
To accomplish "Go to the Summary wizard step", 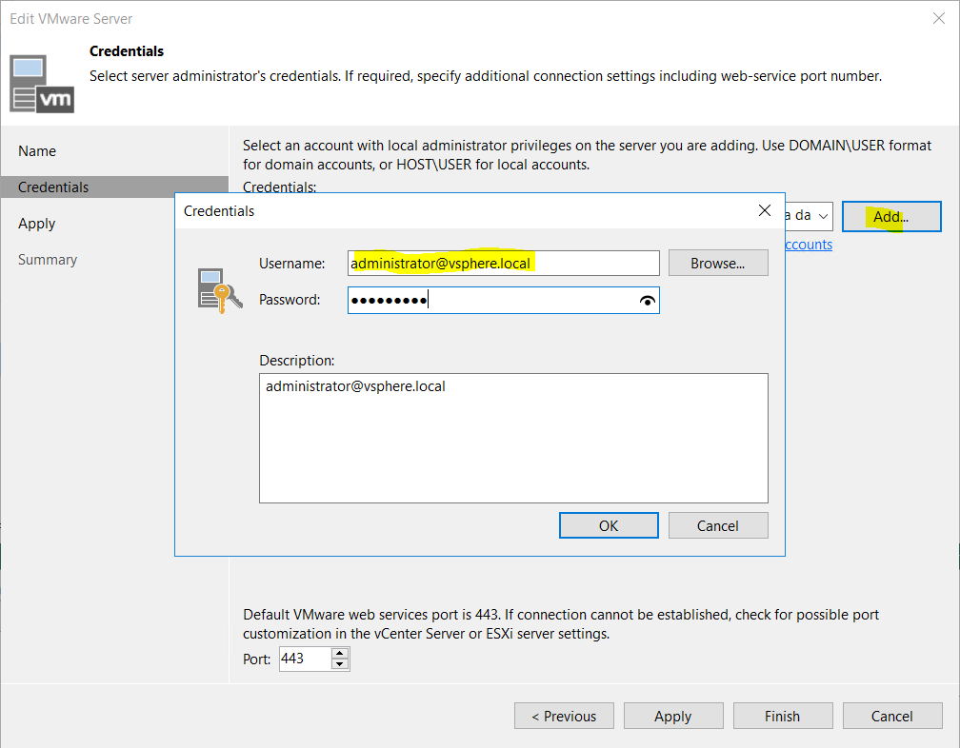I will 48,259.
